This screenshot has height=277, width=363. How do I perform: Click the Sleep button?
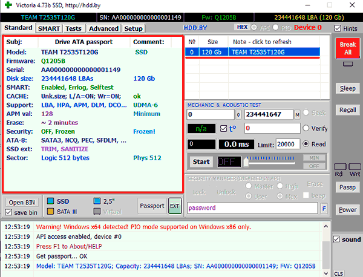point(348,88)
